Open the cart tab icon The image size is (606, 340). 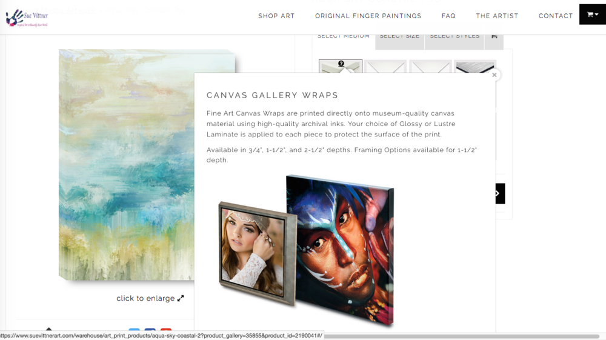(x=494, y=36)
